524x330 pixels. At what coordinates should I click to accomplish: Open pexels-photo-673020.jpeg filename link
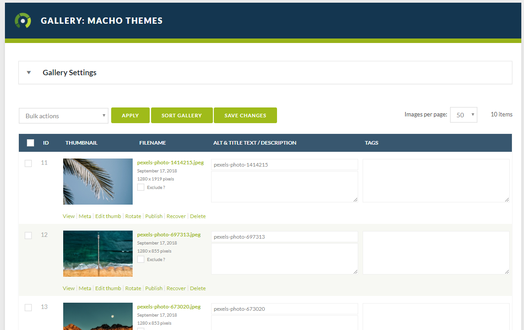(x=169, y=307)
